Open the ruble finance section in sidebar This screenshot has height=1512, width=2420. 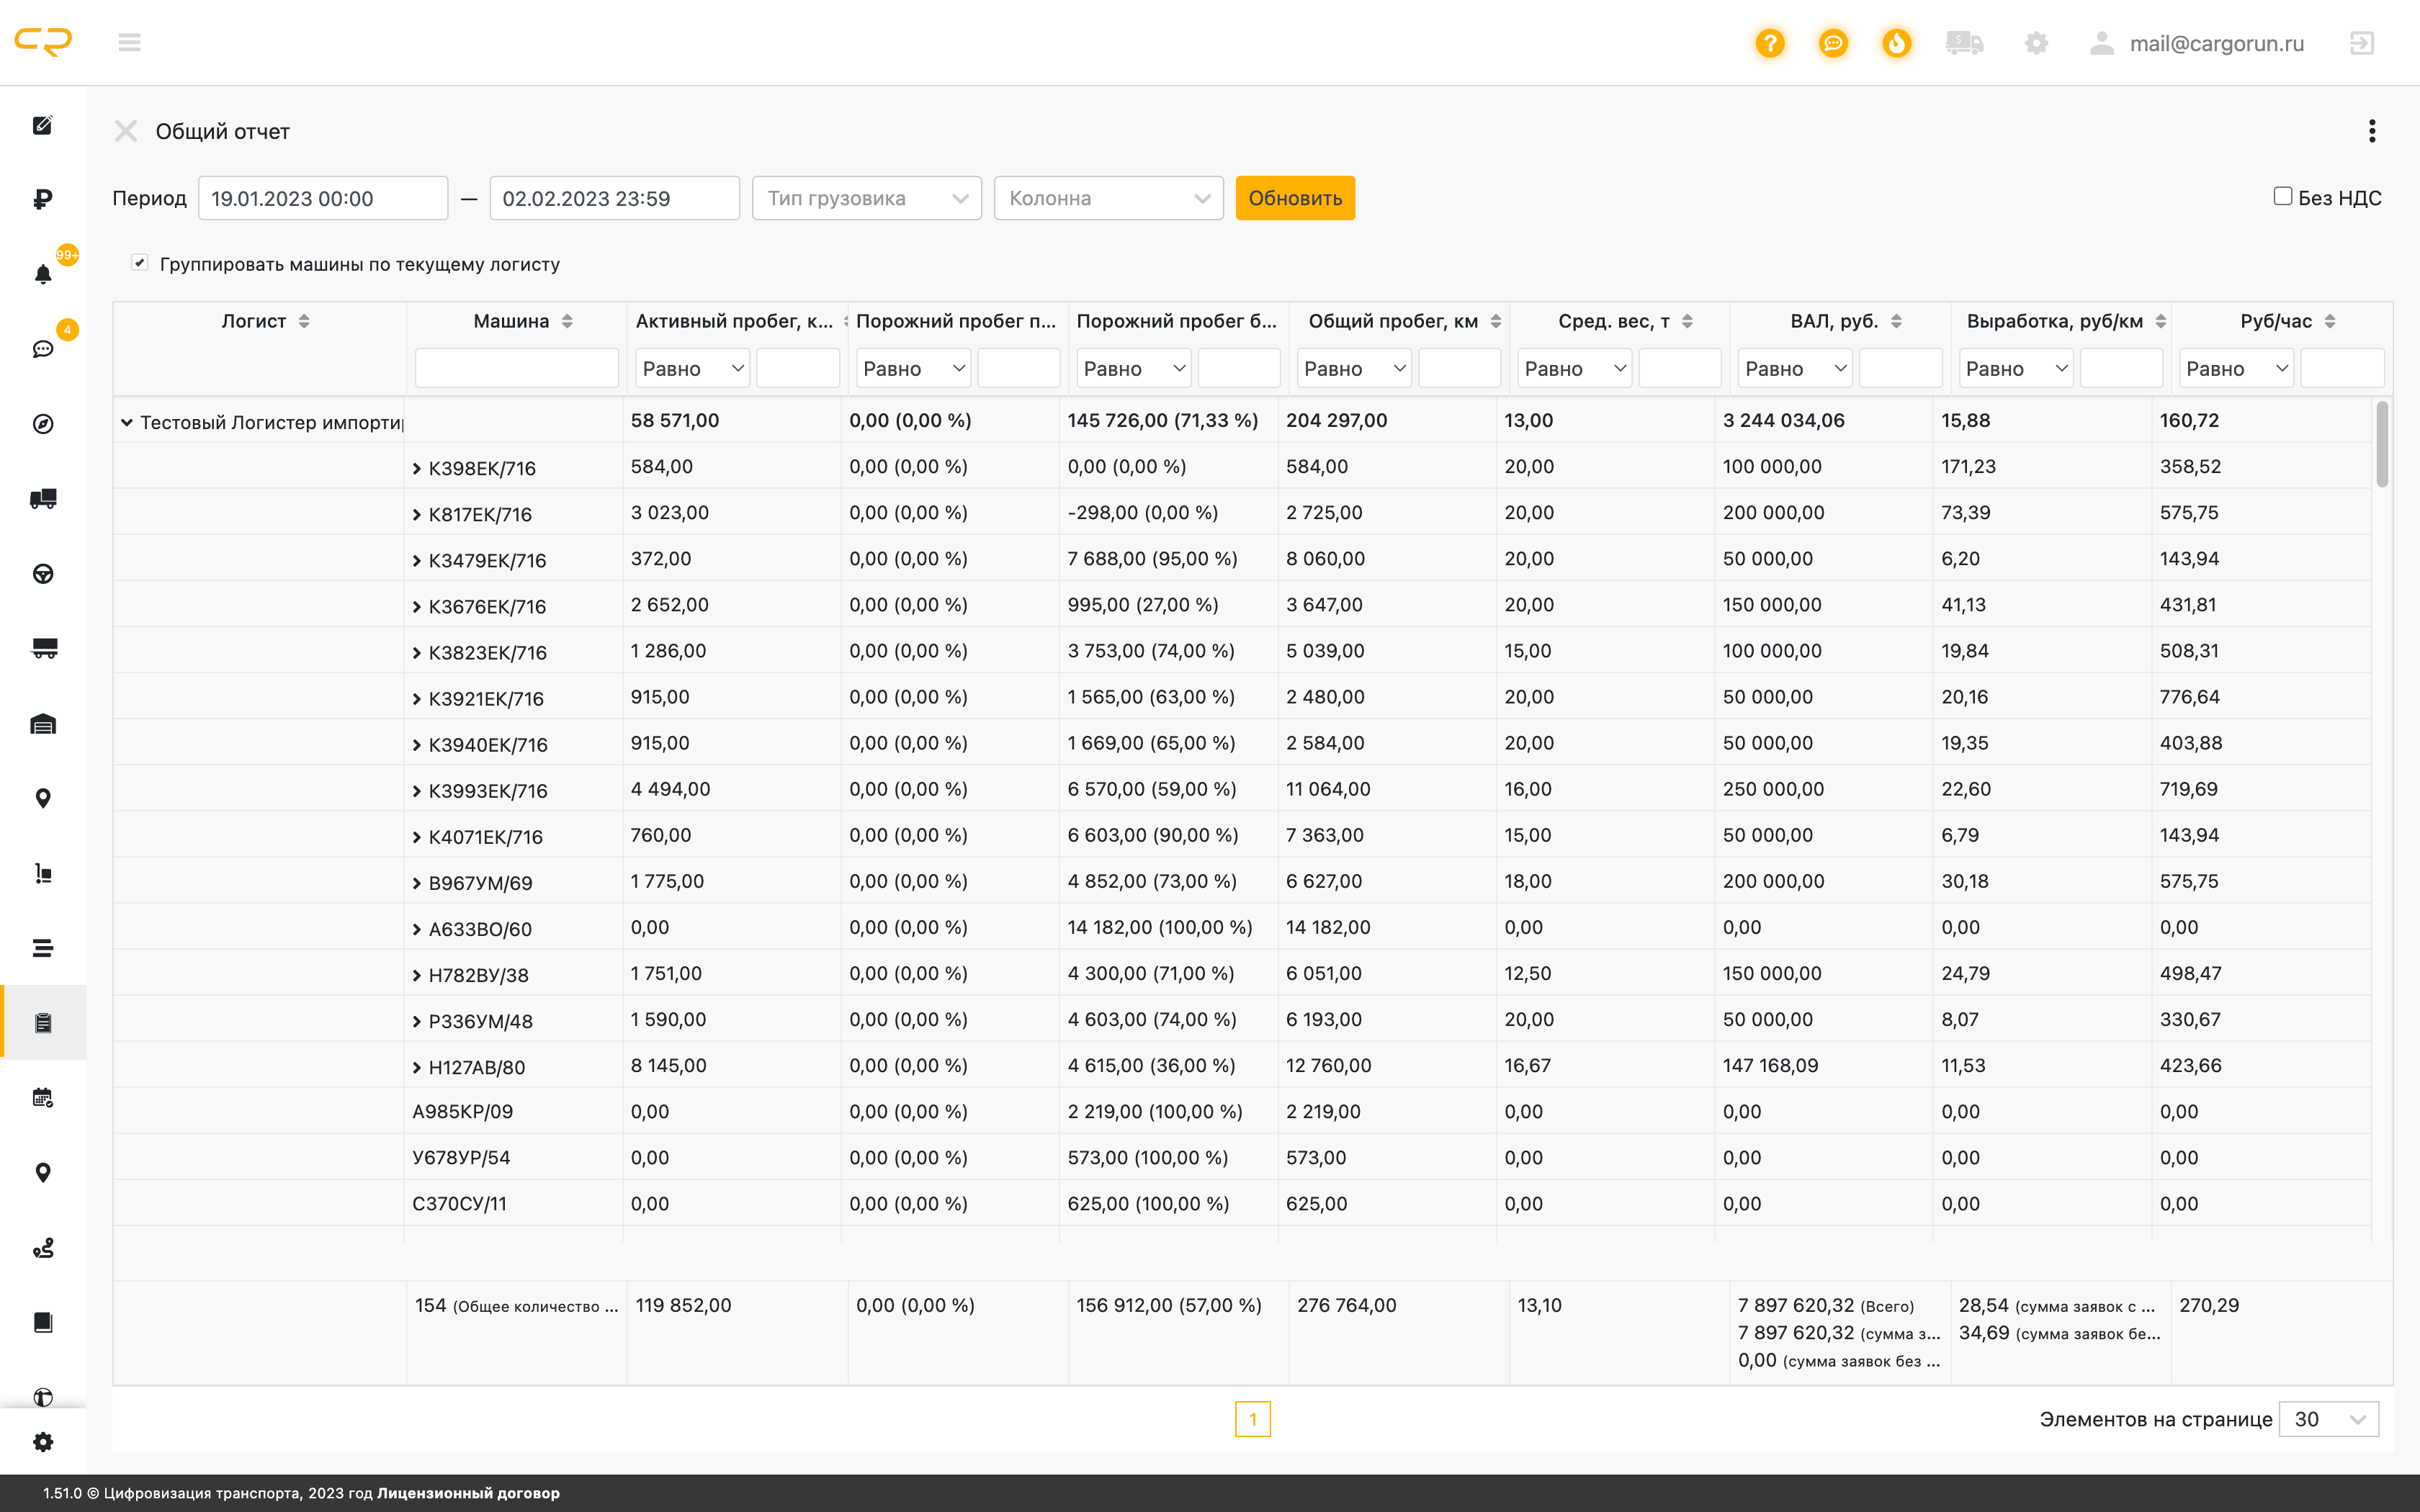pos(43,199)
